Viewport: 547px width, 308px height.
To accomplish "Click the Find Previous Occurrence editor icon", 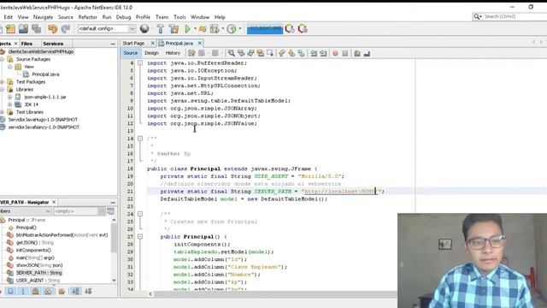I will [241, 53].
